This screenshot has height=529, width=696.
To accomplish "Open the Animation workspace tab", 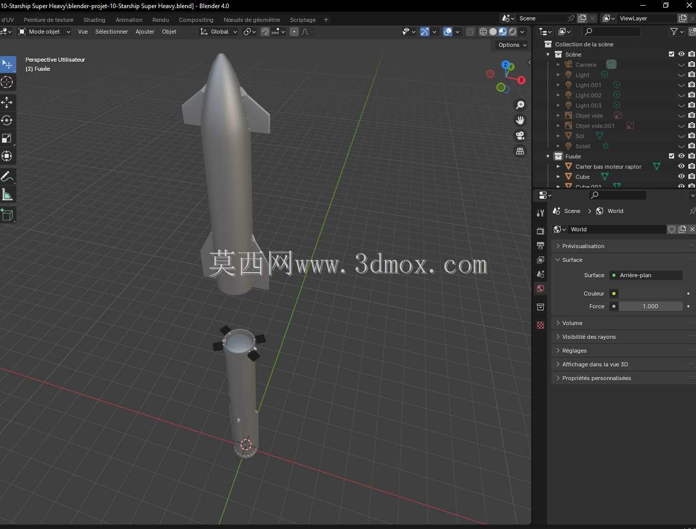I will [129, 20].
